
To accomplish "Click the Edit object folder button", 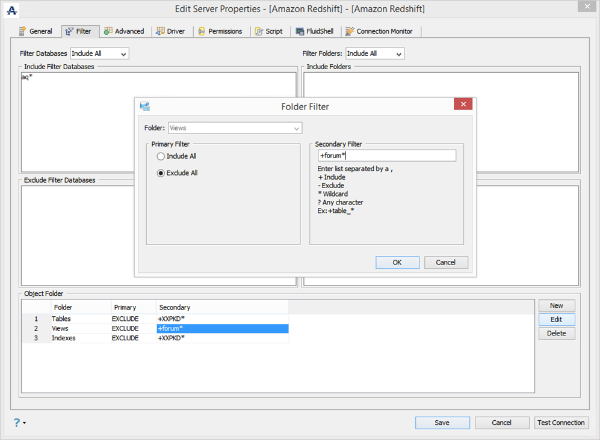I will [557, 319].
